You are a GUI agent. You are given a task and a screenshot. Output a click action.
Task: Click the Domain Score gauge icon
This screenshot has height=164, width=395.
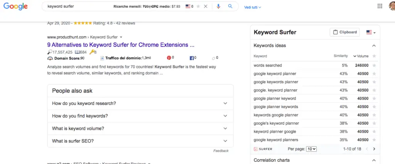tap(50, 58)
